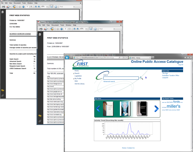Print the Electronic Resource Usage PDF in middle window
Image resolution: width=193 pixels, height=152 pixels.
coord(41,29)
